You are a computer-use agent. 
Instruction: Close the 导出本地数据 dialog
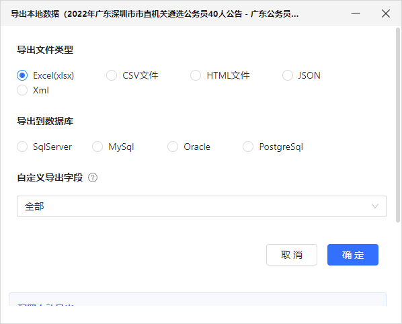click(x=386, y=13)
